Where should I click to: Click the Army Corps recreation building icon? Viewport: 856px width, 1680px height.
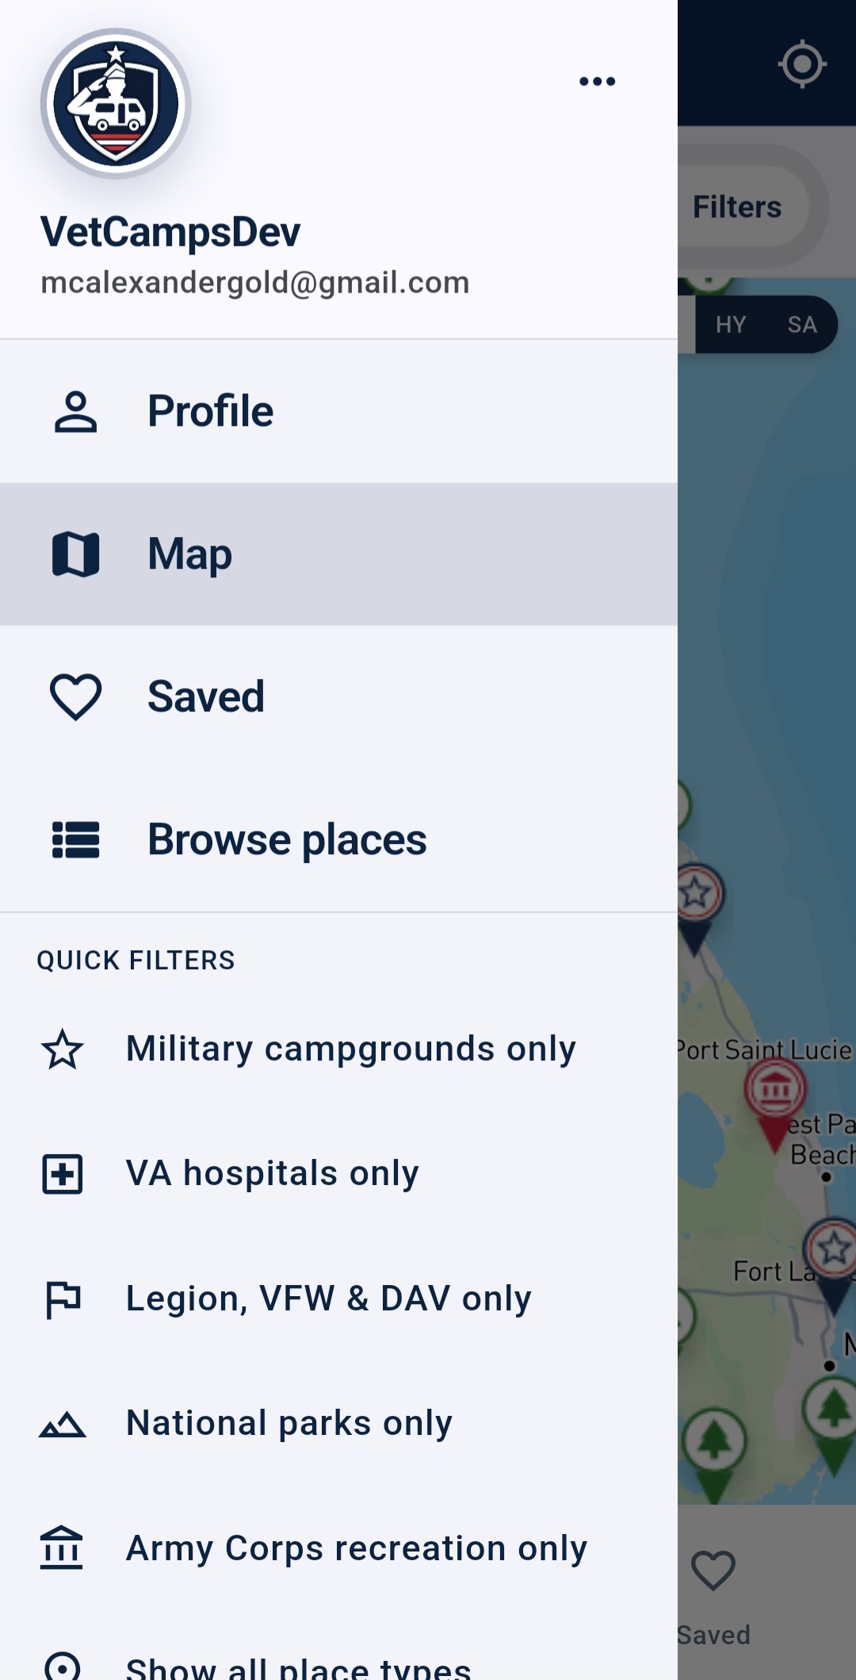(63, 1548)
